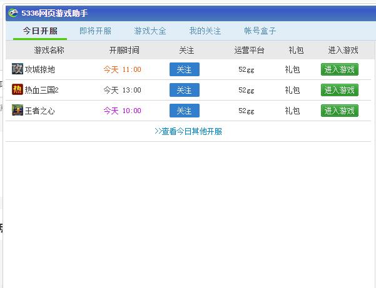Enter the game 王者之心
Image resolution: width=376 pixels, height=288 pixels.
click(340, 111)
